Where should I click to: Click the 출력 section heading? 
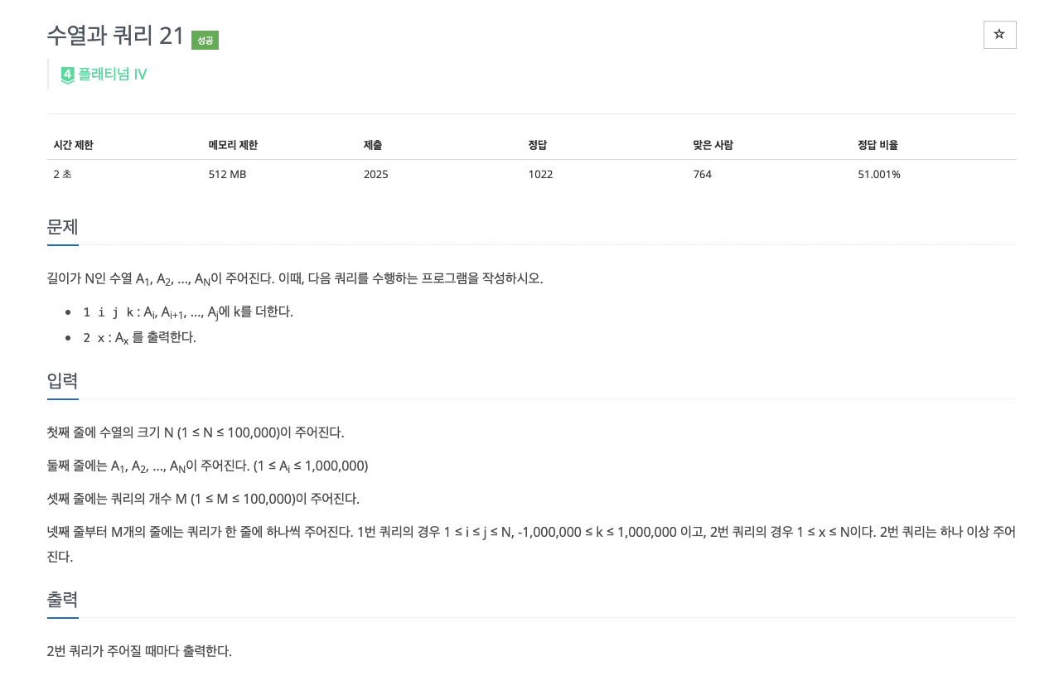62,600
